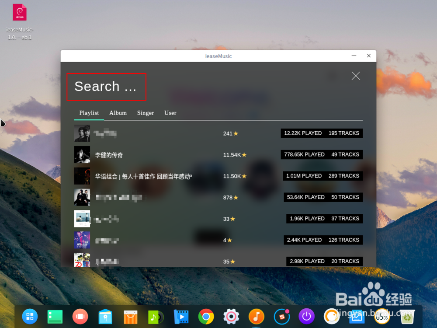Switch to the Album tab
437x328 pixels.
[x=118, y=113]
